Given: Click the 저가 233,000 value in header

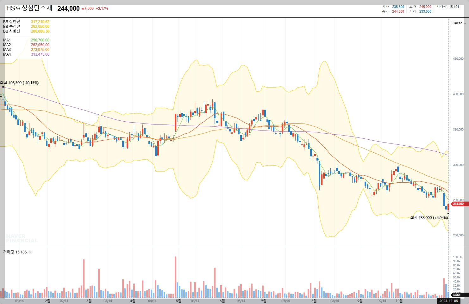Looking at the screenshot, I should 425,11.
